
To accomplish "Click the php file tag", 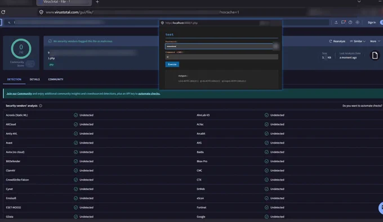I will (x=52, y=65).
